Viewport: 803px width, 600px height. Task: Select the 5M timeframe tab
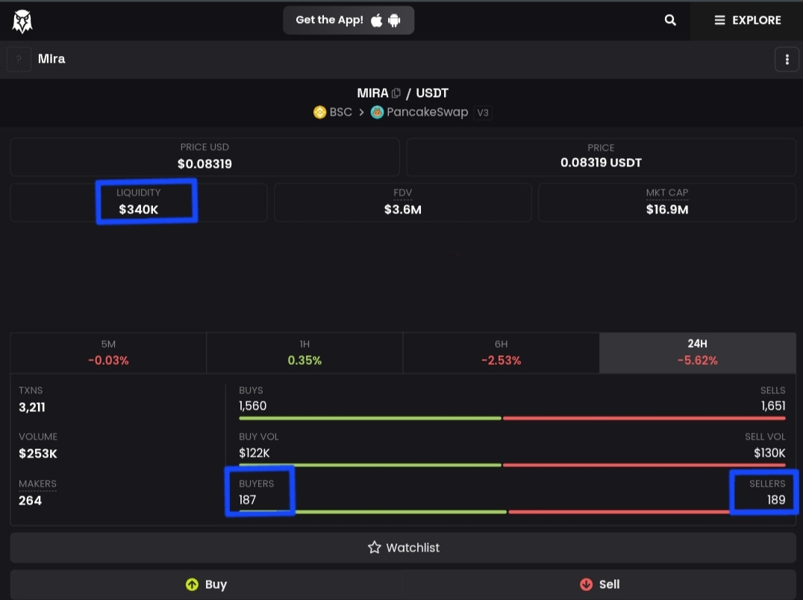click(x=108, y=353)
